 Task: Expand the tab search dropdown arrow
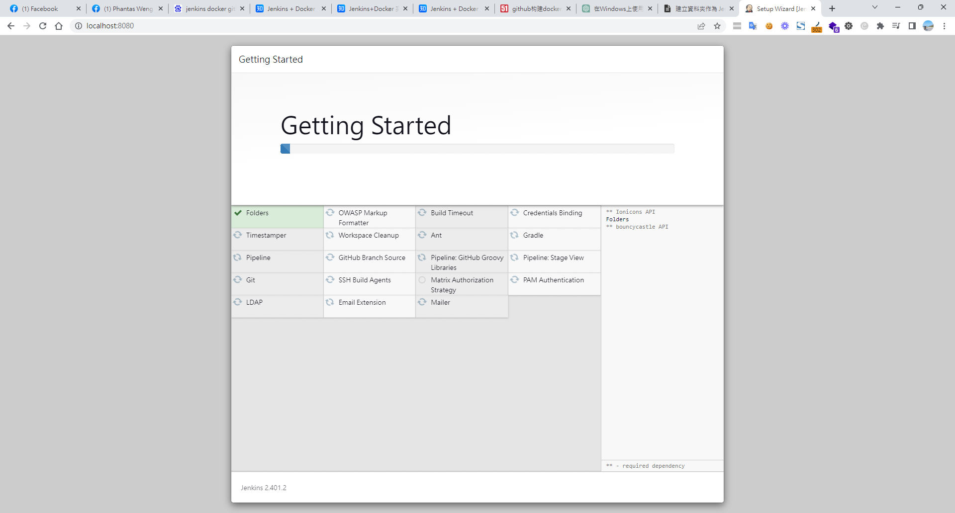point(875,7)
